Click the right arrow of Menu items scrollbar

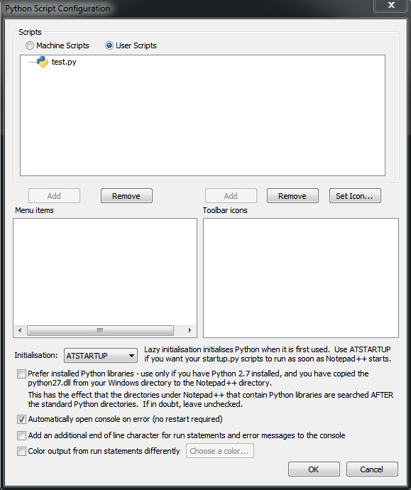[x=190, y=331]
